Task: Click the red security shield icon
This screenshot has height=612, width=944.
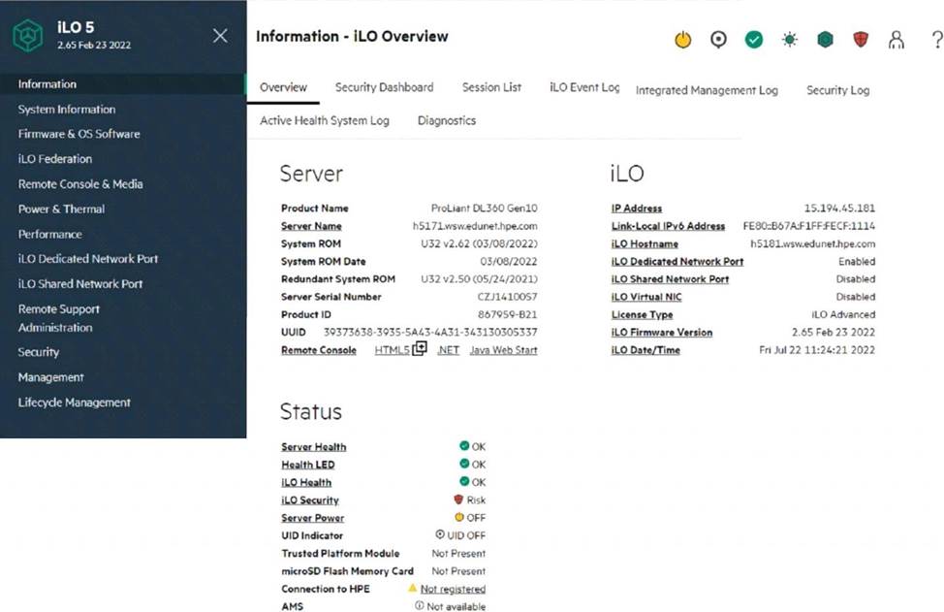Action: point(861,40)
